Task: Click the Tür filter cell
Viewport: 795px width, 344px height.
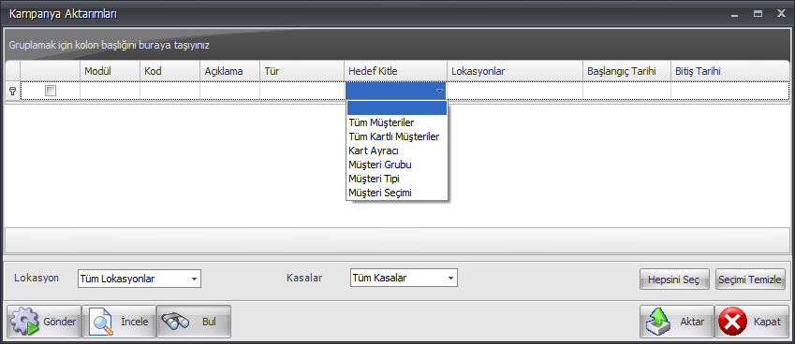Action: click(x=302, y=91)
